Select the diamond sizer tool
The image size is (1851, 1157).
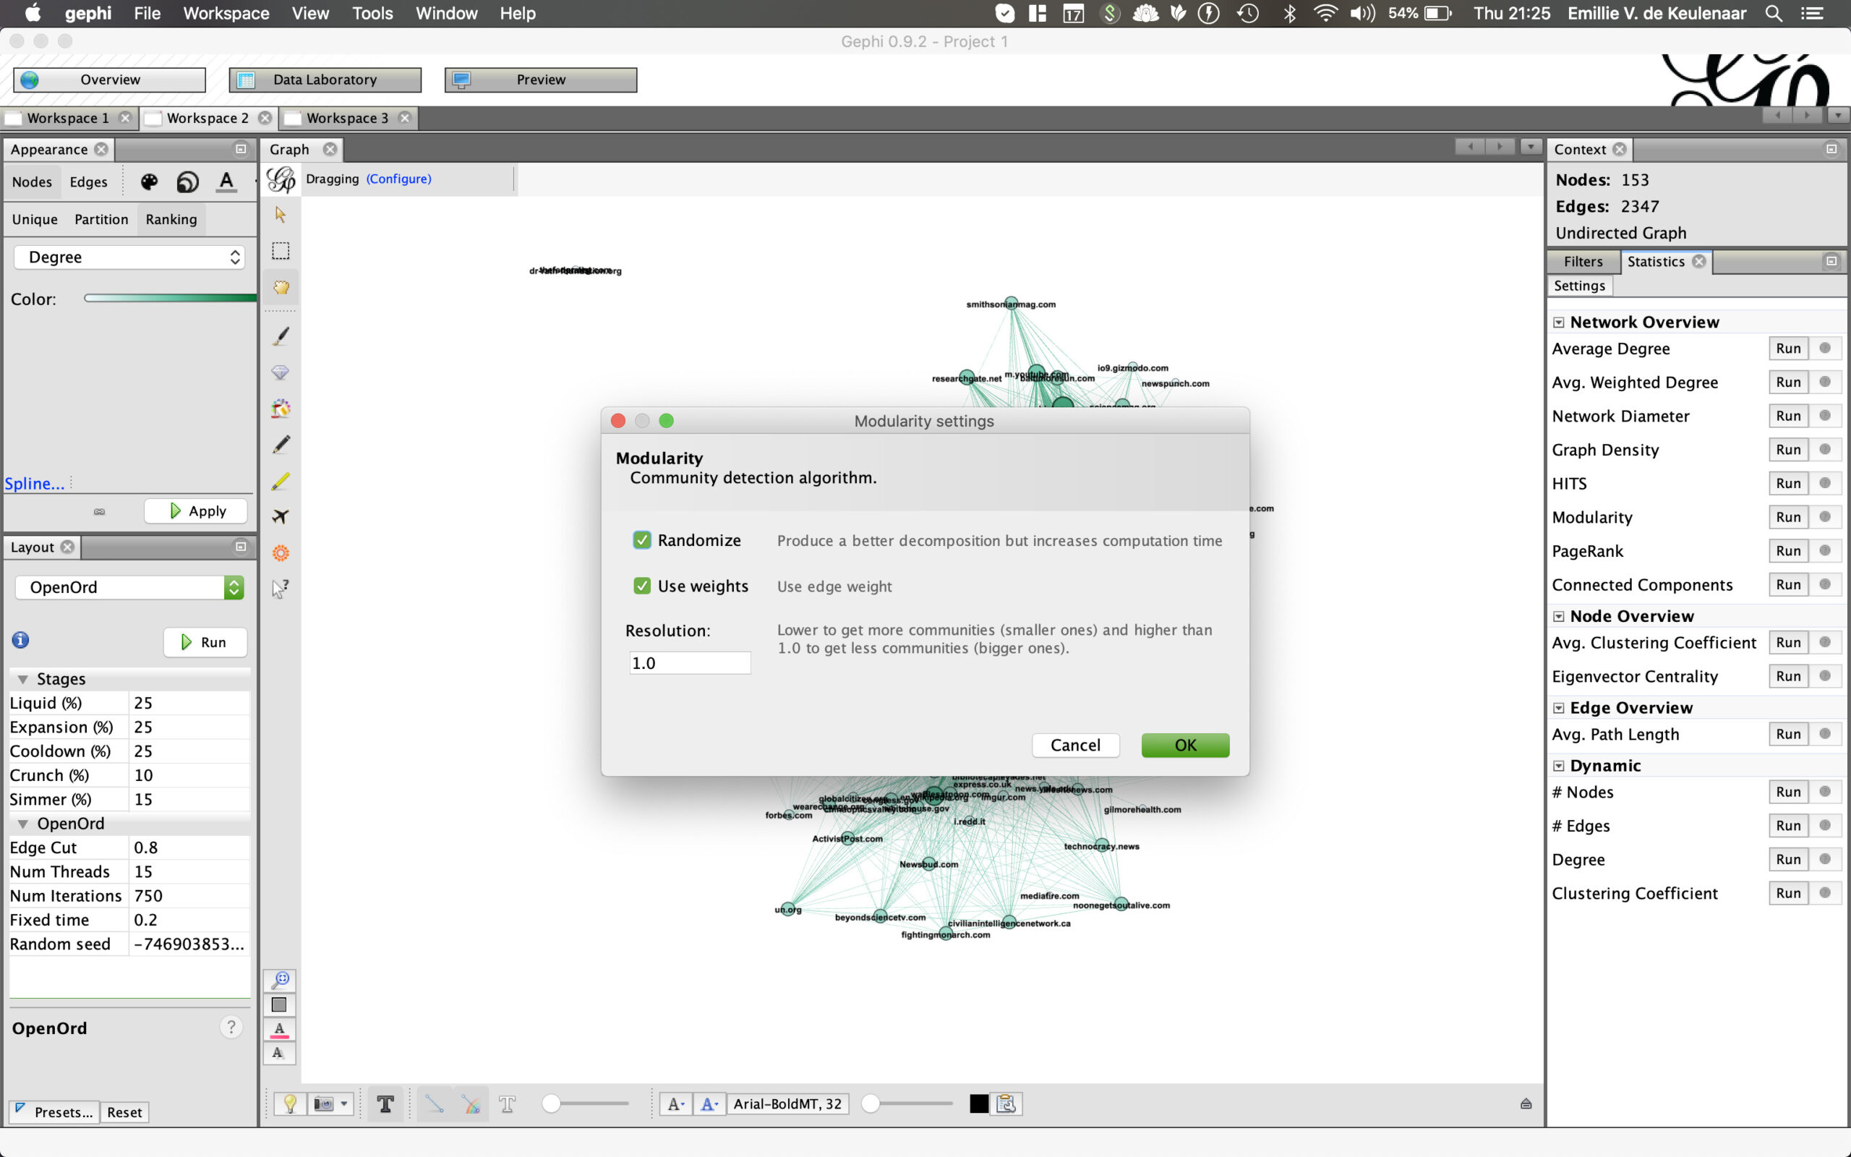(x=281, y=372)
